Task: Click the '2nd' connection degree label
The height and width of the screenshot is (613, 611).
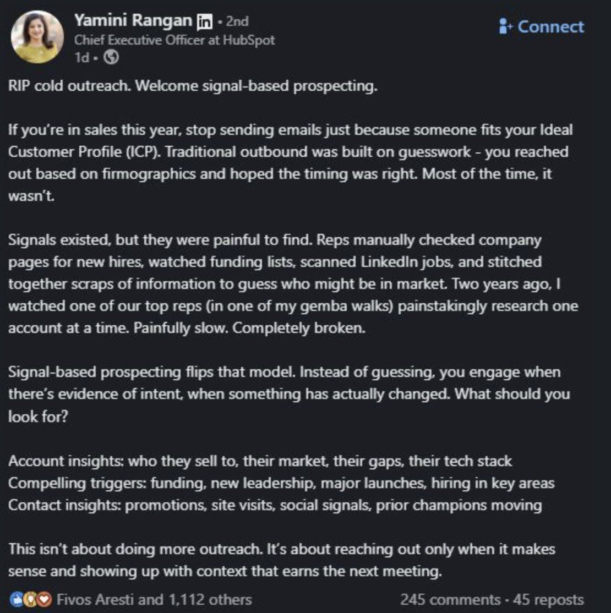Action: click(237, 21)
